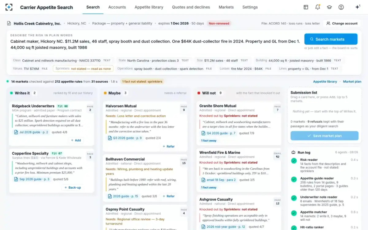368x230 pixels.
Task: Click the Sprinklers not stated fact chip
Action: pos(83,69)
